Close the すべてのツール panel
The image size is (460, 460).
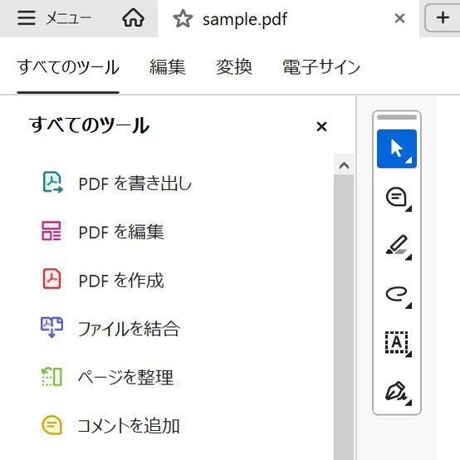pyautogui.click(x=322, y=127)
